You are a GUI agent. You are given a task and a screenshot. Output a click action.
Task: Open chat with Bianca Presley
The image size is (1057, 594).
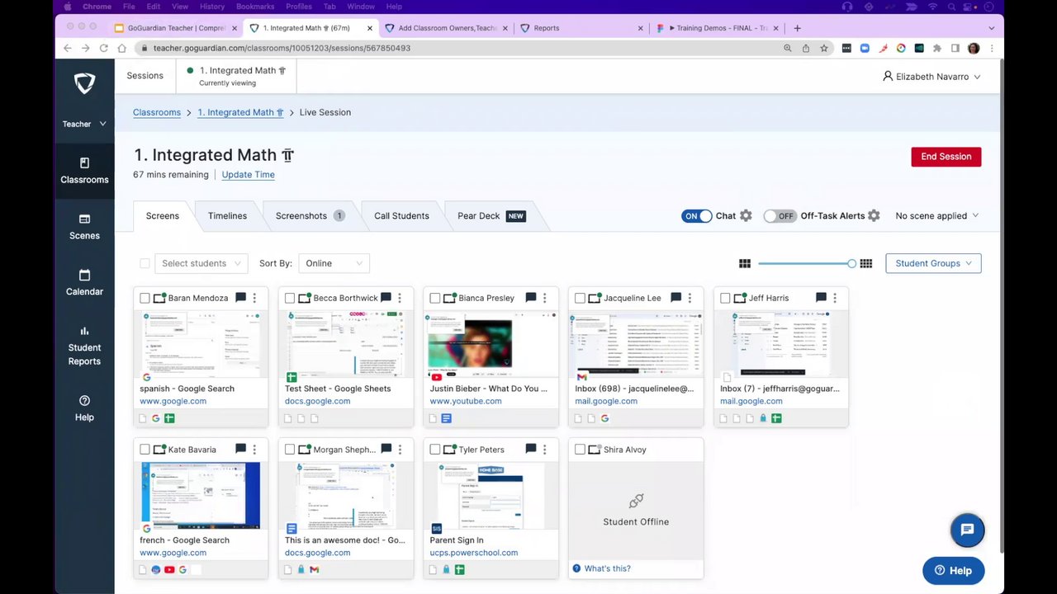(531, 298)
